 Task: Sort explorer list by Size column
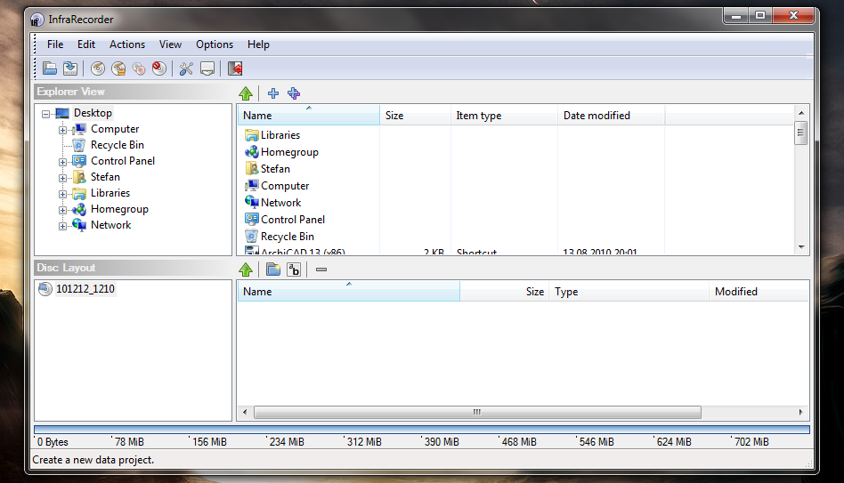(x=415, y=115)
